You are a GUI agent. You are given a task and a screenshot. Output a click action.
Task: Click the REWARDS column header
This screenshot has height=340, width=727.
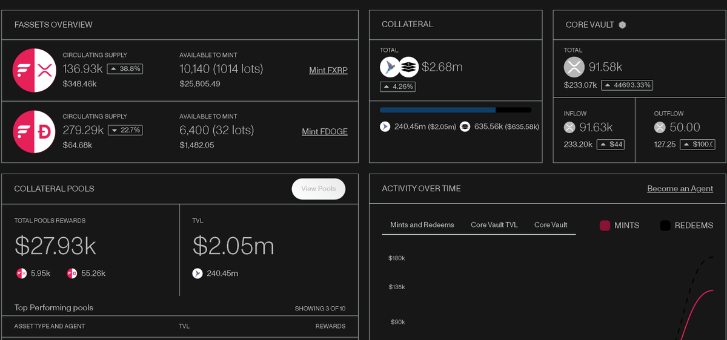click(x=330, y=327)
